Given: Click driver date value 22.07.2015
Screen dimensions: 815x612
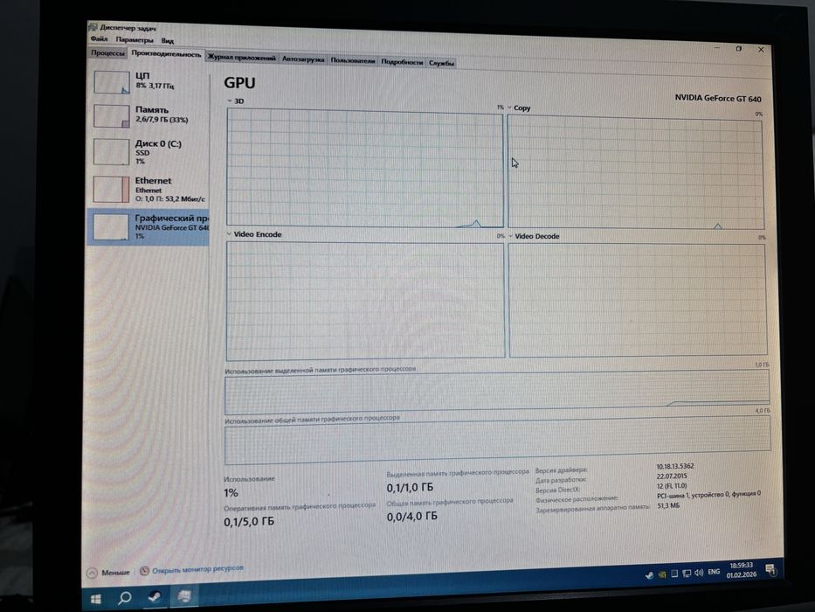Looking at the screenshot, I should [671, 476].
